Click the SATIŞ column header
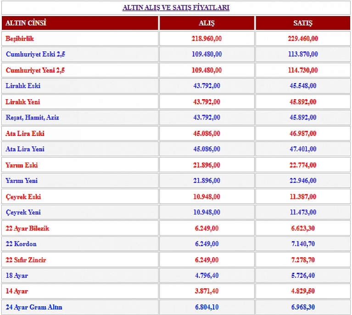Screen dimensions: 352x315 (x=302, y=23)
